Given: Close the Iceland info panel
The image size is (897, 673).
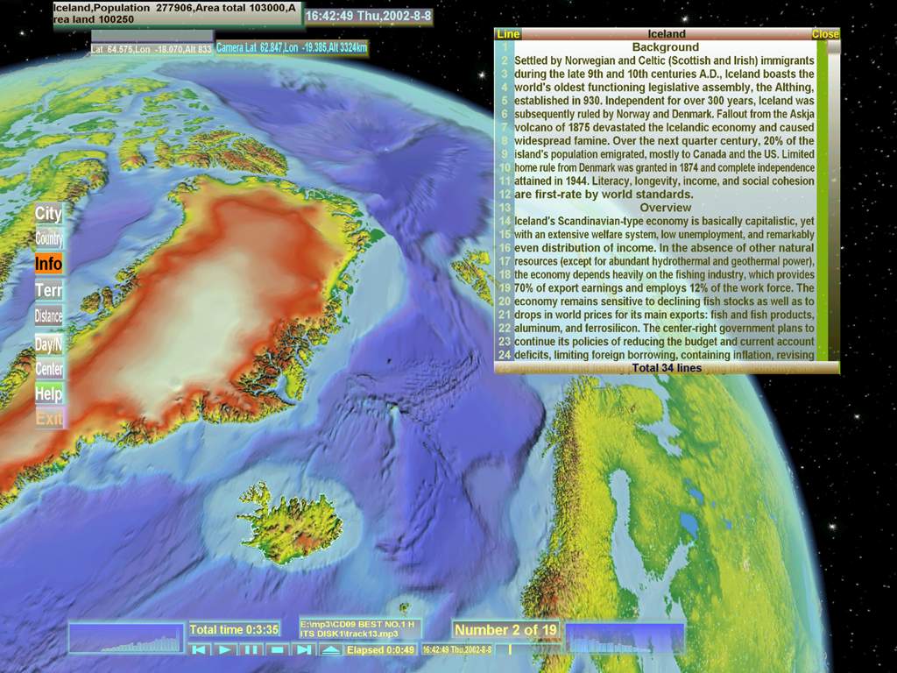Looking at the screenshot, I should coord(825,34).
